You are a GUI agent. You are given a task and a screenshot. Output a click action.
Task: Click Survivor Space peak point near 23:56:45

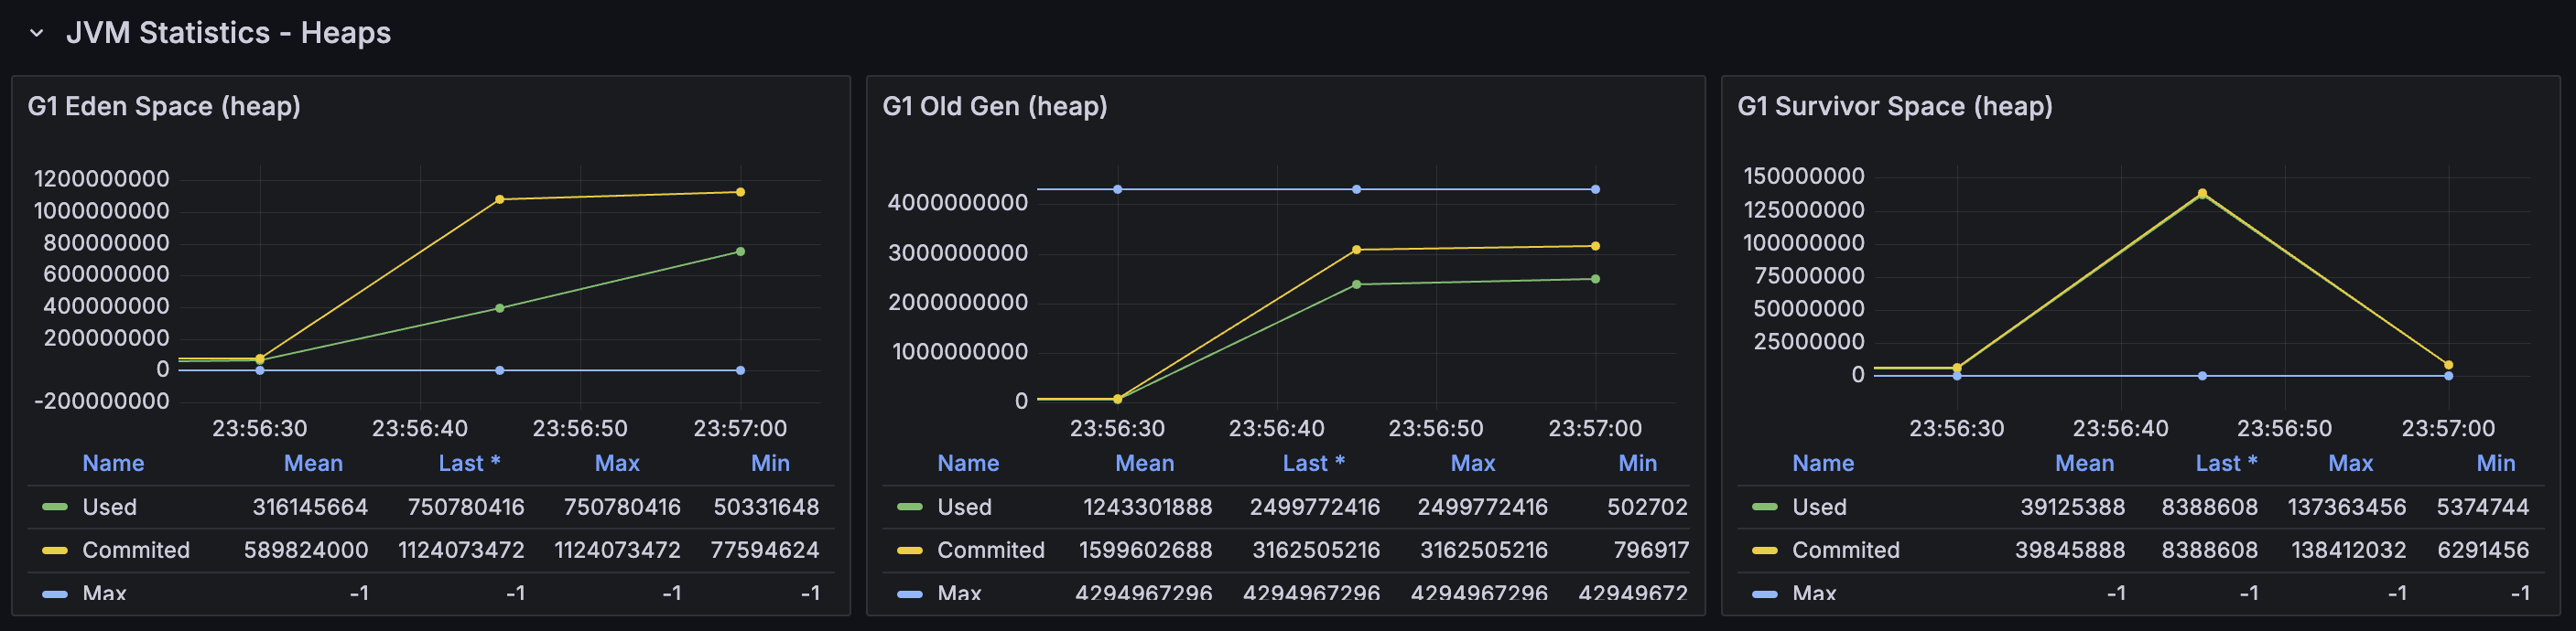(2202, 194)
